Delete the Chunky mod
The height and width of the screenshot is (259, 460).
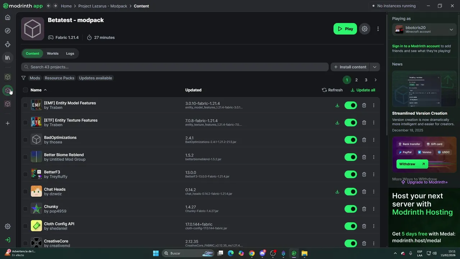[364, 209]
